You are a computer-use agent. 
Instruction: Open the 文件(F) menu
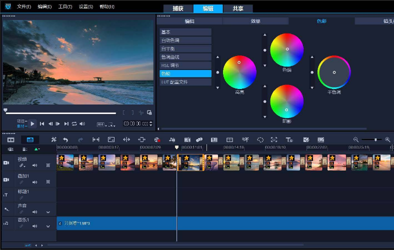click(x=23, y=6)
